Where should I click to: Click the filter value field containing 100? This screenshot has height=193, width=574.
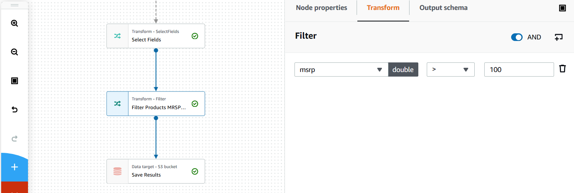click(519, 70)
